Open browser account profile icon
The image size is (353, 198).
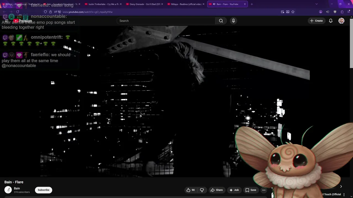point(320,12)
